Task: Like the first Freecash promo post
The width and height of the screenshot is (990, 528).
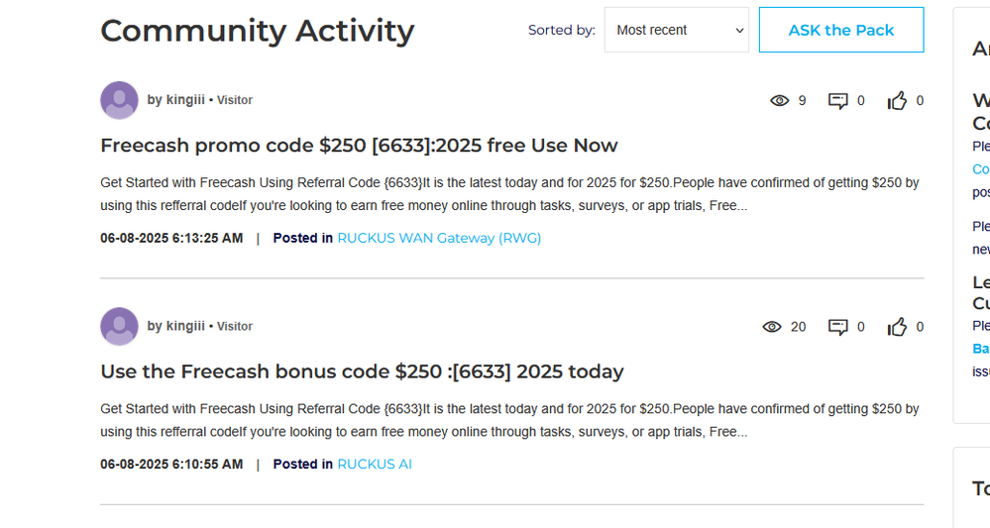Action: (x=897, y=100)
